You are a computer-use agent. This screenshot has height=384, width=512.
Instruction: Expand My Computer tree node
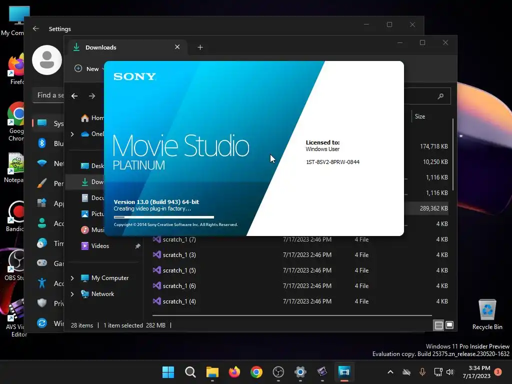[72, 278]
